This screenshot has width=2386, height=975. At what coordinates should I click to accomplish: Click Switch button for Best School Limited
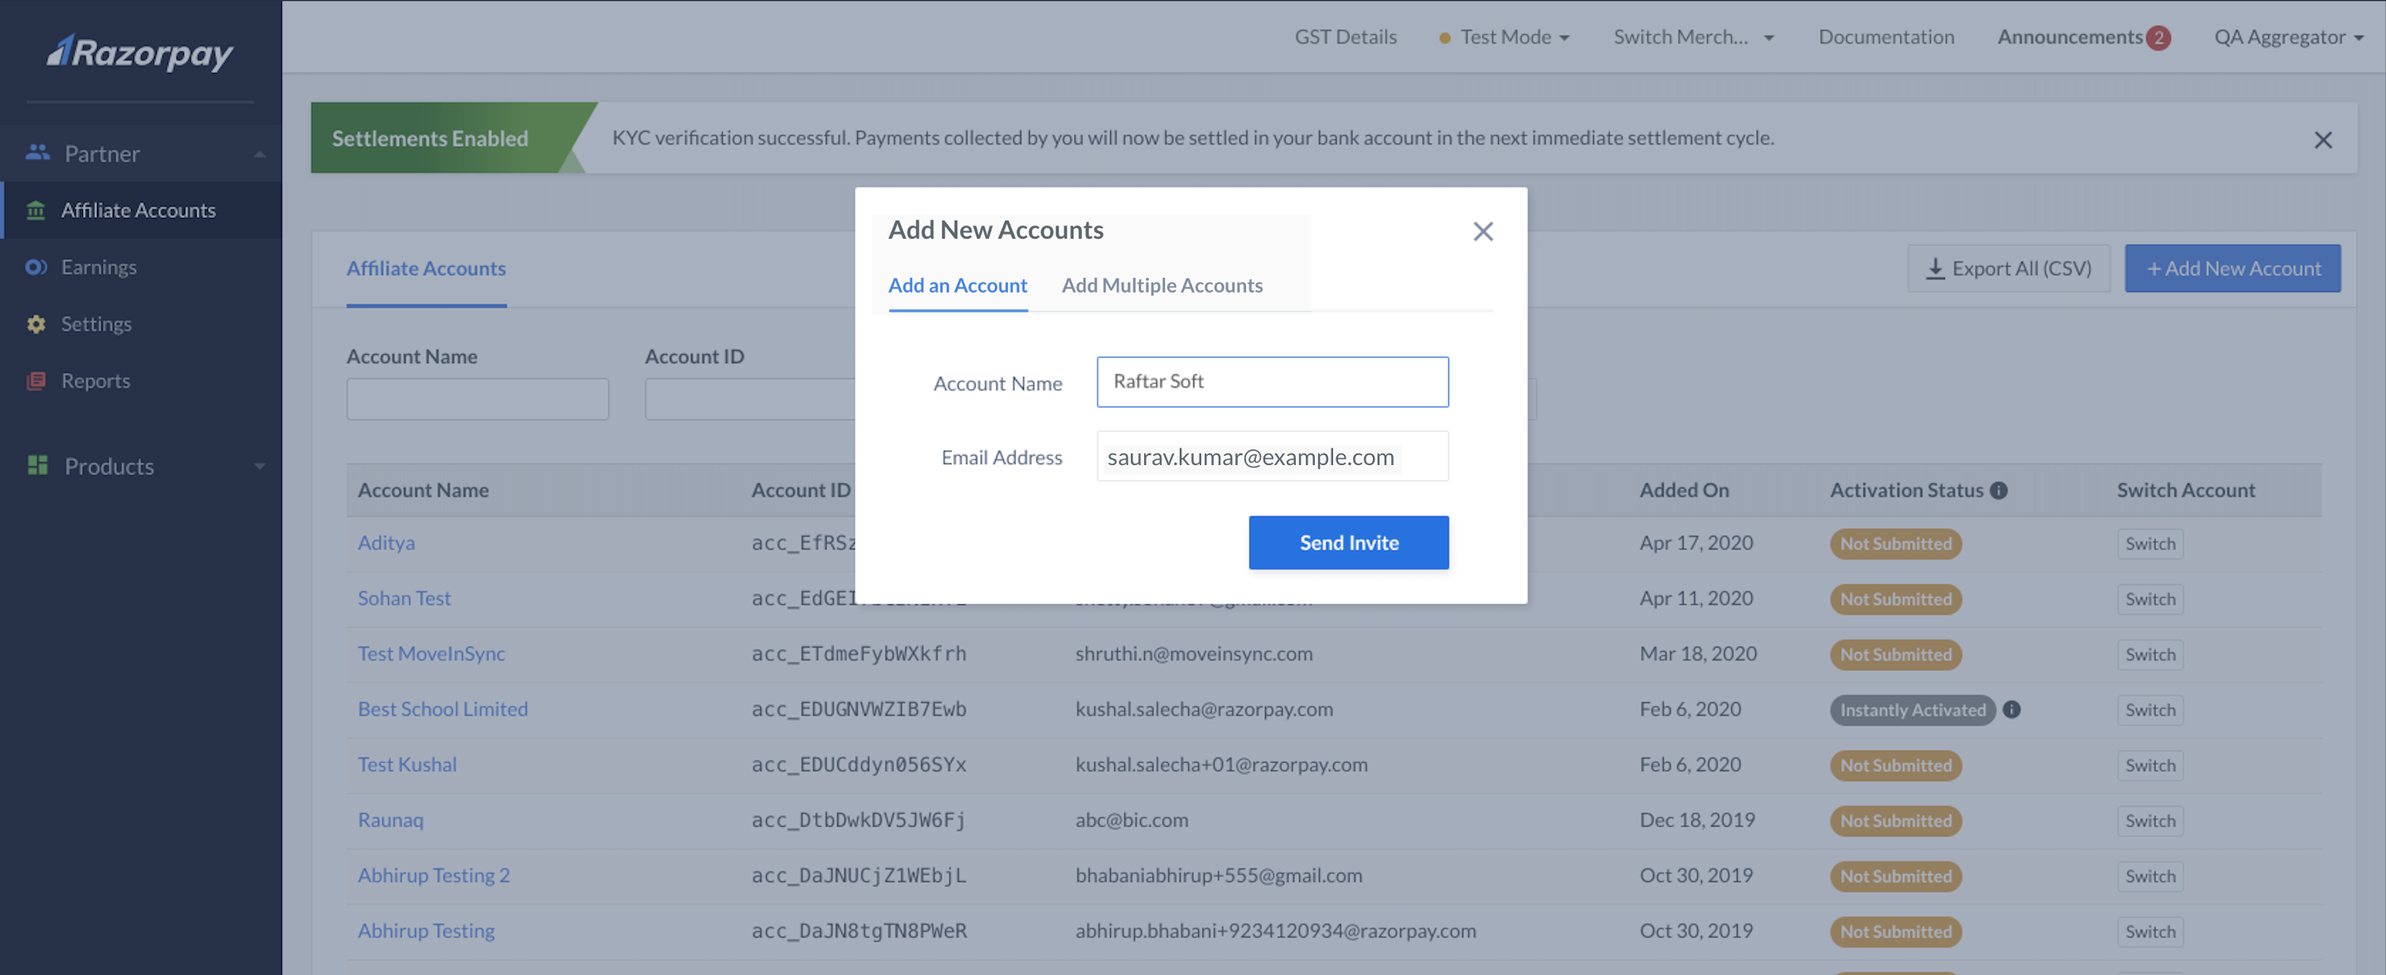point(2150,711)
